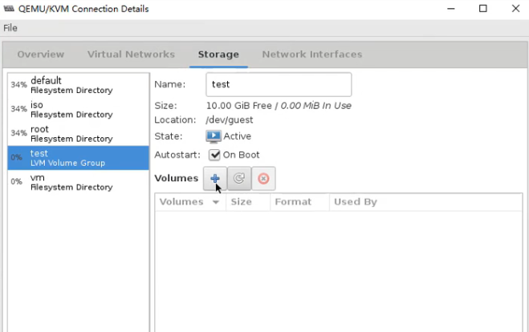Click the 34% usage next to default
The width and height of the screenshot is (529, 332).
click(x=18, y=84)
